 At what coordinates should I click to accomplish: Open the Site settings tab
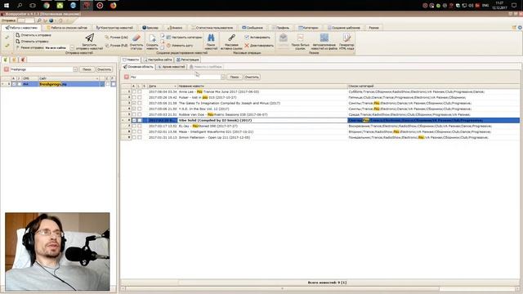point(158,60)
